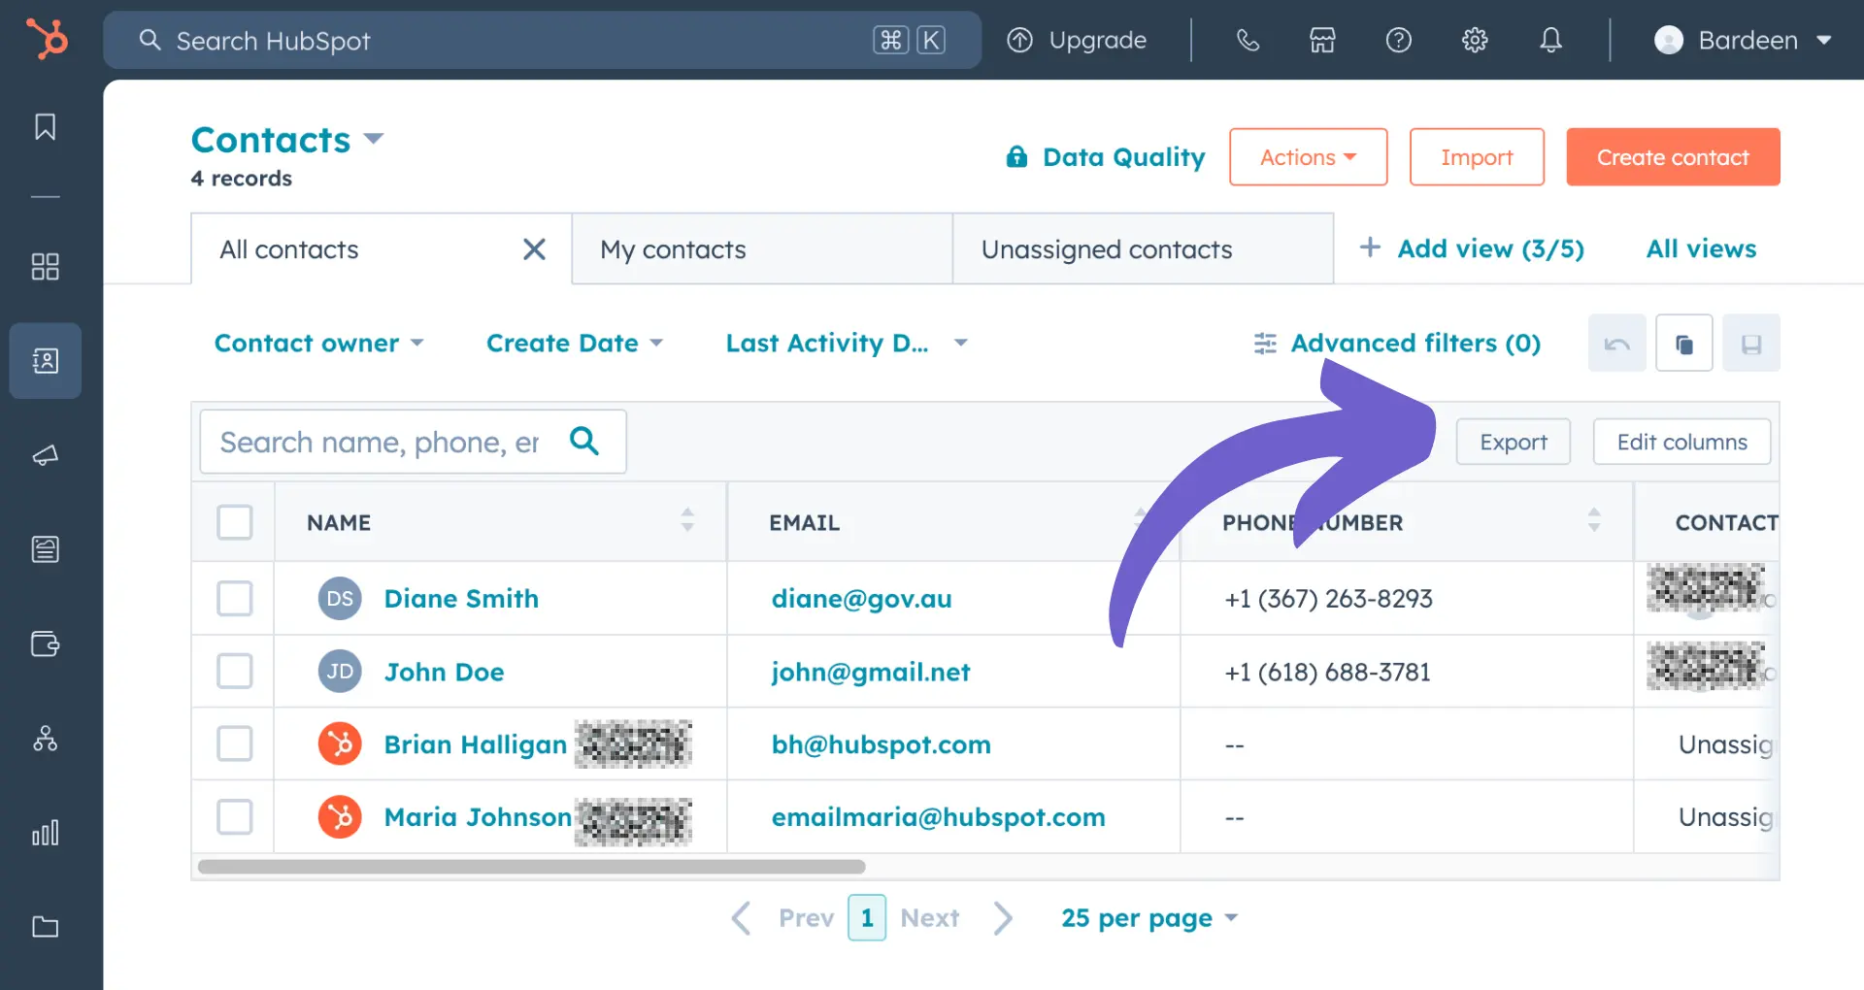The width and height of the screenshot is (1864, 990).
Task: Click the Export button
Action: click(1513, 442)
